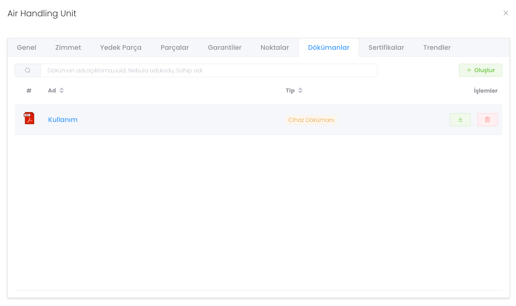Focus the document search input field
This screenshot has height=306, width=516.
209,71
